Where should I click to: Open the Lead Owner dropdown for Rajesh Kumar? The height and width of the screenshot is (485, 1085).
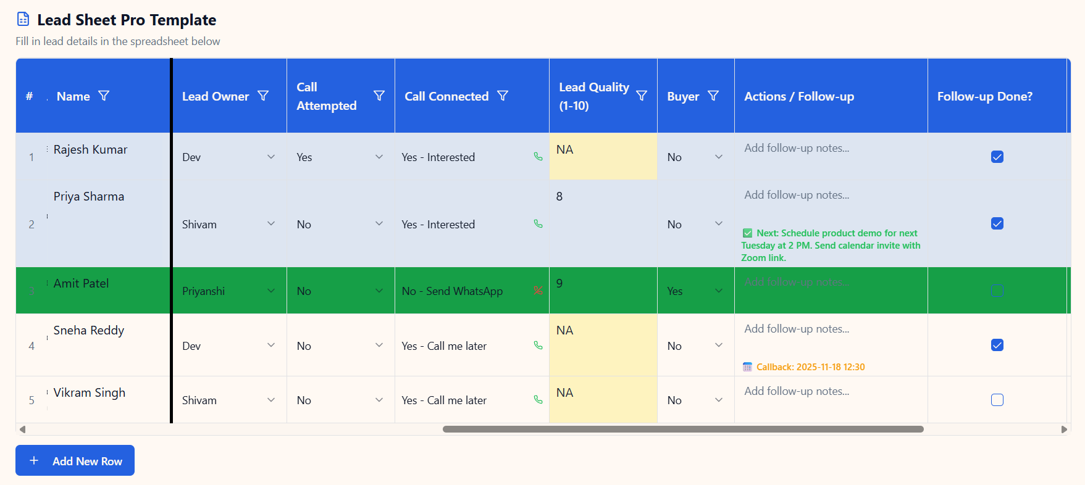pos(228,157)
